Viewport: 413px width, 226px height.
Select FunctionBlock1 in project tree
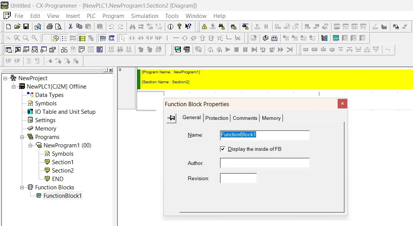coord(62,196)
